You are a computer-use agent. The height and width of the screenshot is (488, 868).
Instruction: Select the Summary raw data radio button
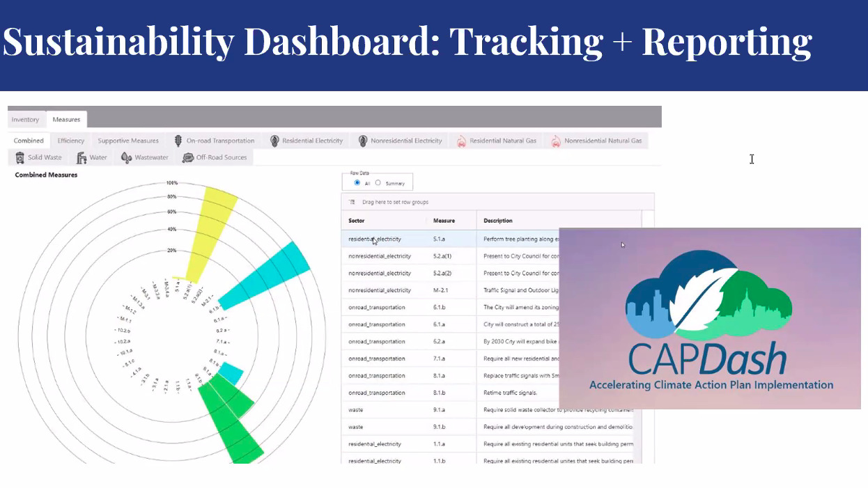point(378,183)
